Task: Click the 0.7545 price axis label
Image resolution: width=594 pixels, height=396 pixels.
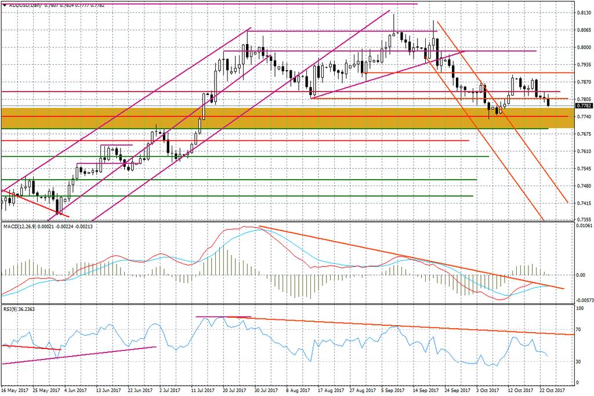Action: click(x=584, y=169)
